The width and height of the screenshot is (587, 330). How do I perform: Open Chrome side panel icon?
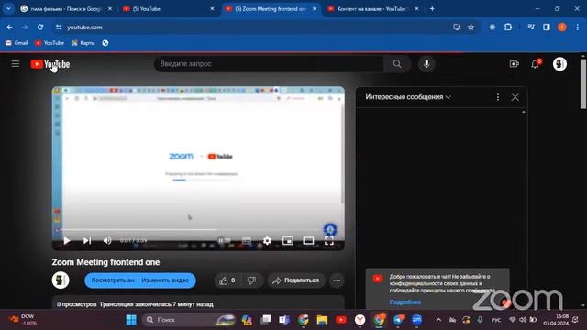pyautogui.click(x=547, y=27)
